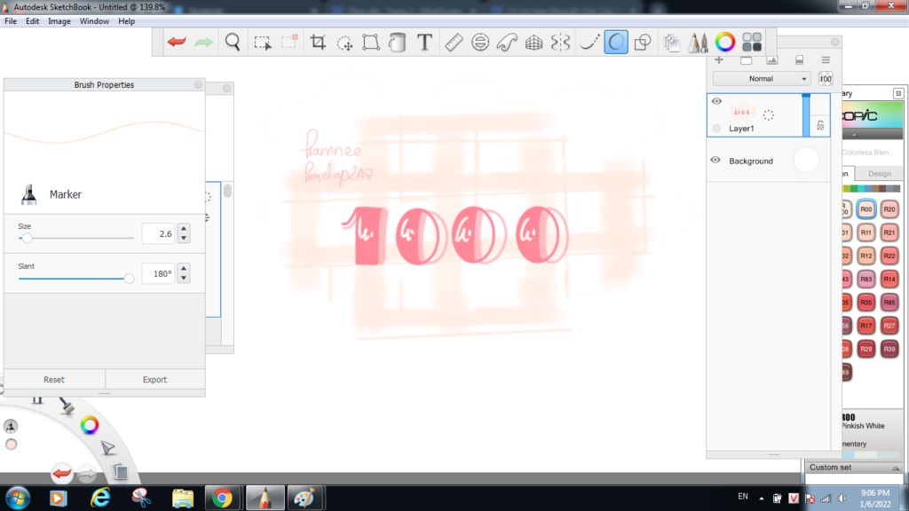Click the clear layer icon in Layers panel
The height and width of the screenshot is (511, 909).
click(800, 59)
